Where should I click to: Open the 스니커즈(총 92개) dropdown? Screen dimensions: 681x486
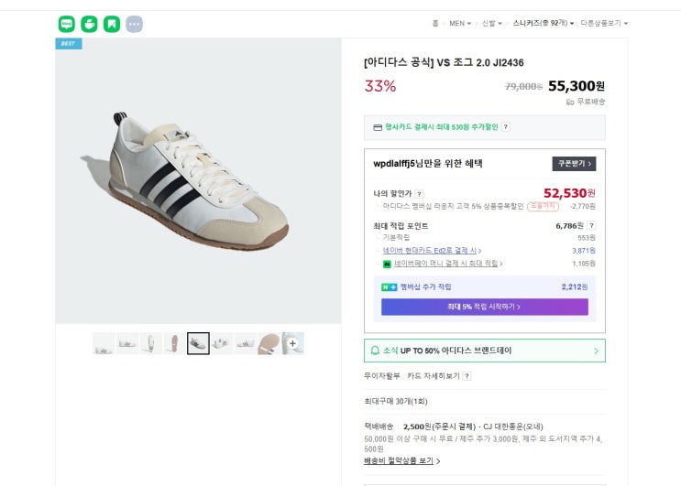coord(544,23)
